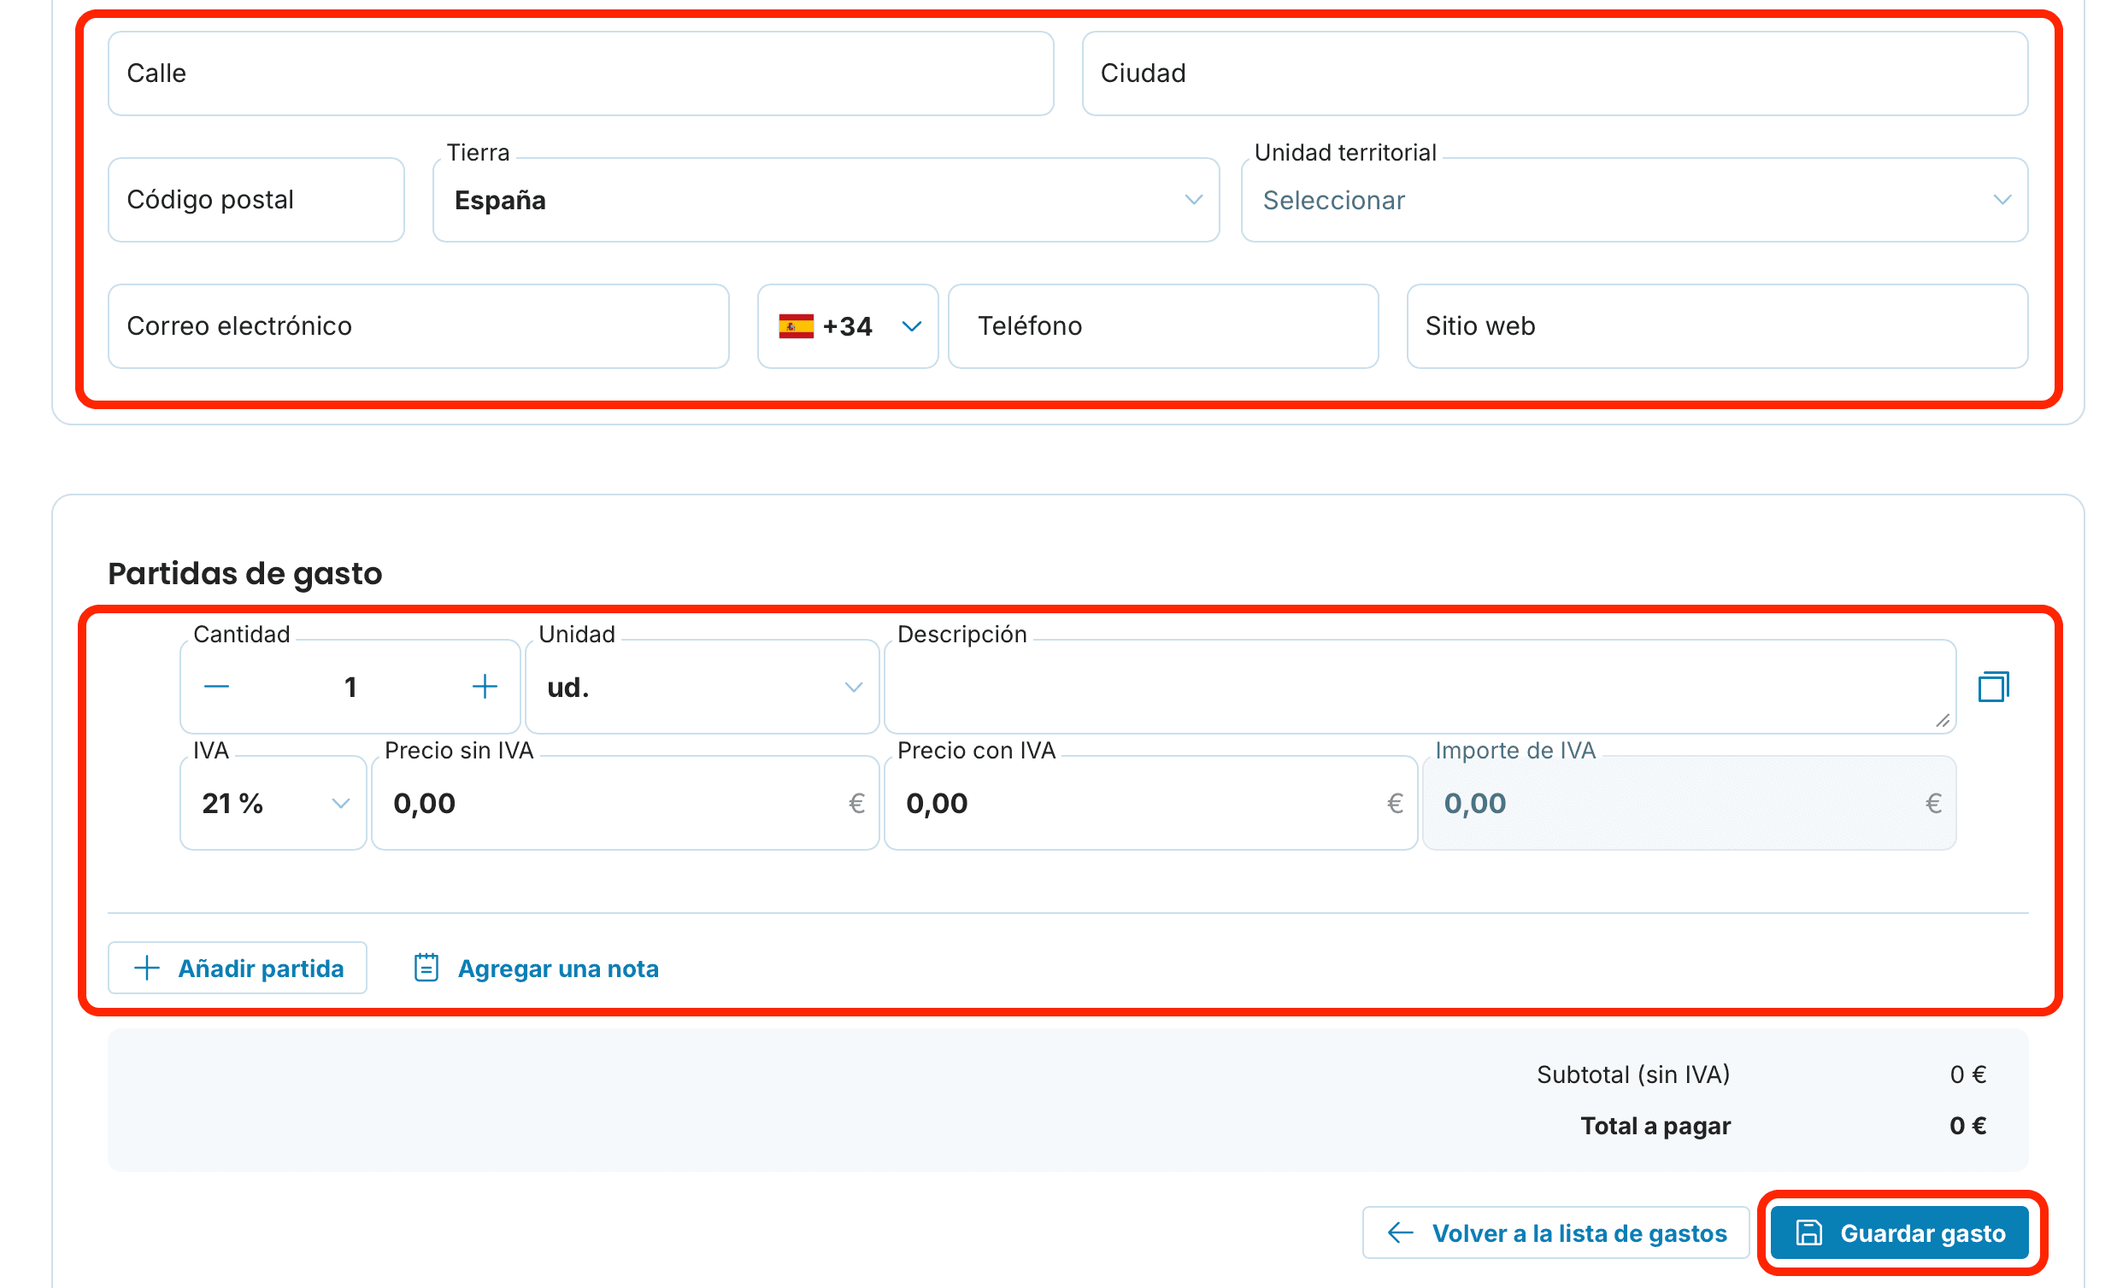Image resolution: width=2111 pixels, height=1288 pixels.
Task: Click the Importe de IVA field
Action: click(x=1689, y=803)
